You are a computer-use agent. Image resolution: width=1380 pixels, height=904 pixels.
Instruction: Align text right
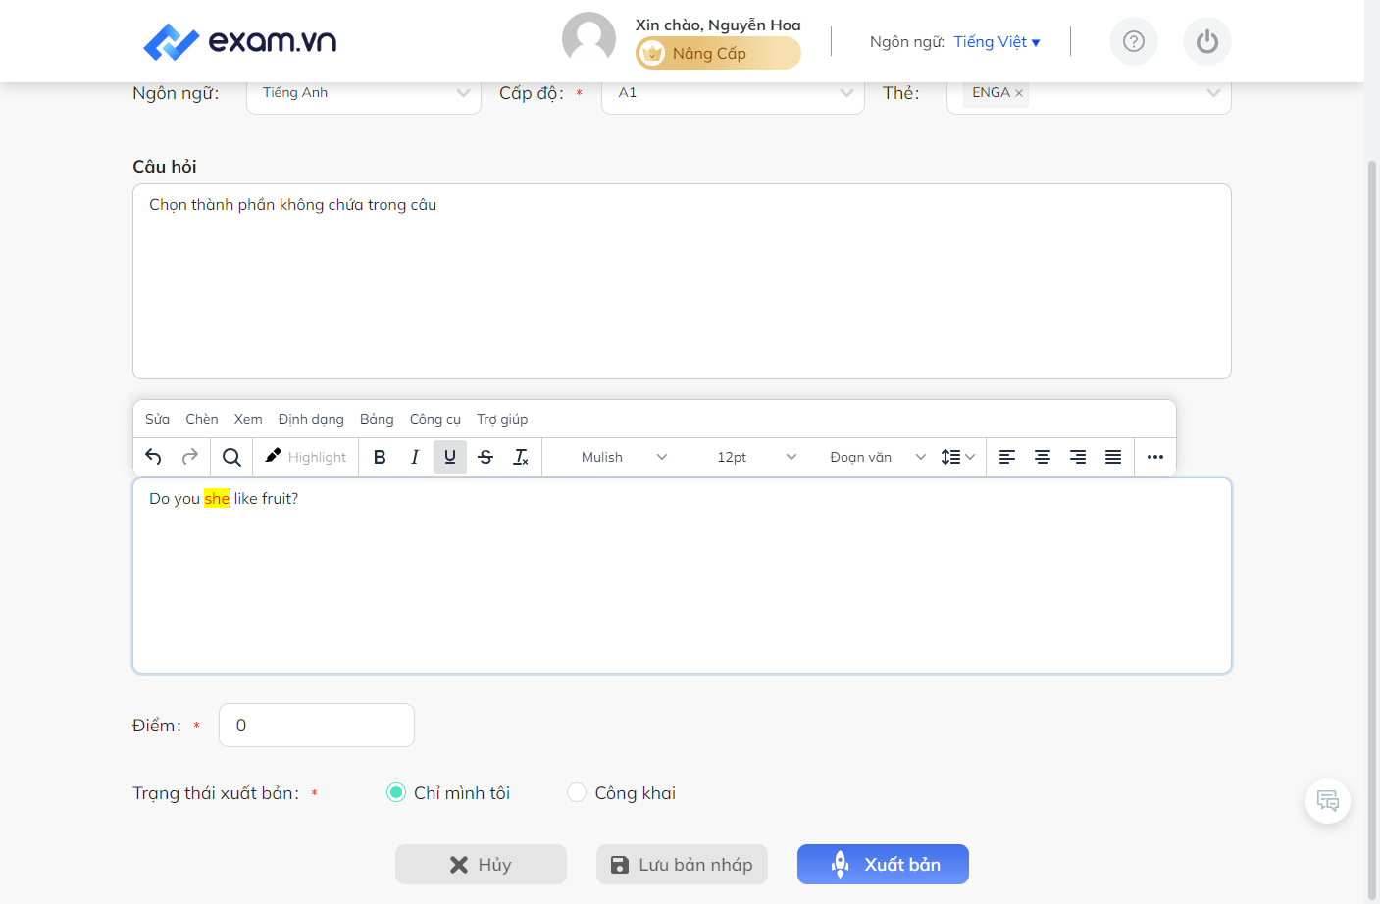[1078, 457]
